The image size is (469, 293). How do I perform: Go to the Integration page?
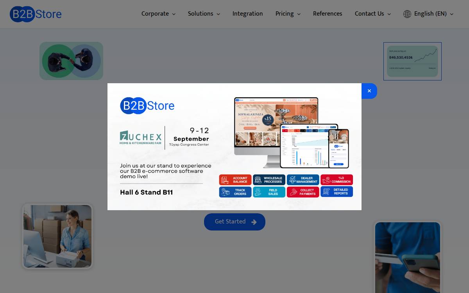click(x=247, y=14)
